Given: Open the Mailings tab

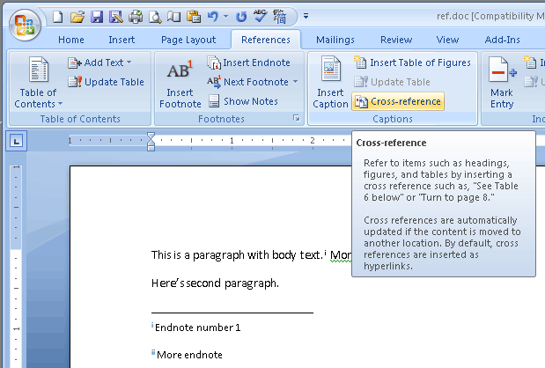Looking at the screenshot, I should coord(335,40).
